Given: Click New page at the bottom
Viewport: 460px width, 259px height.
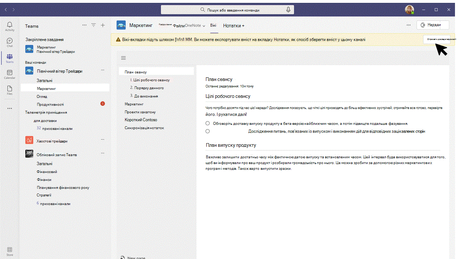Looking at the screenshot, I should [x=133, y=258].
